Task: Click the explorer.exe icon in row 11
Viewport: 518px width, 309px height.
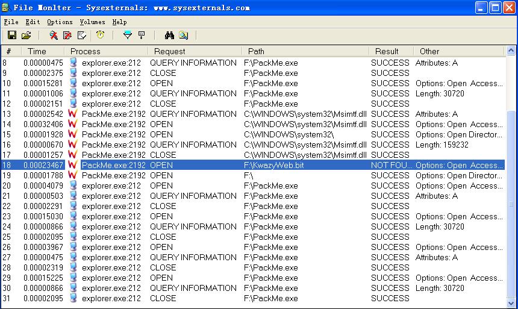Action: coord(73,93)
